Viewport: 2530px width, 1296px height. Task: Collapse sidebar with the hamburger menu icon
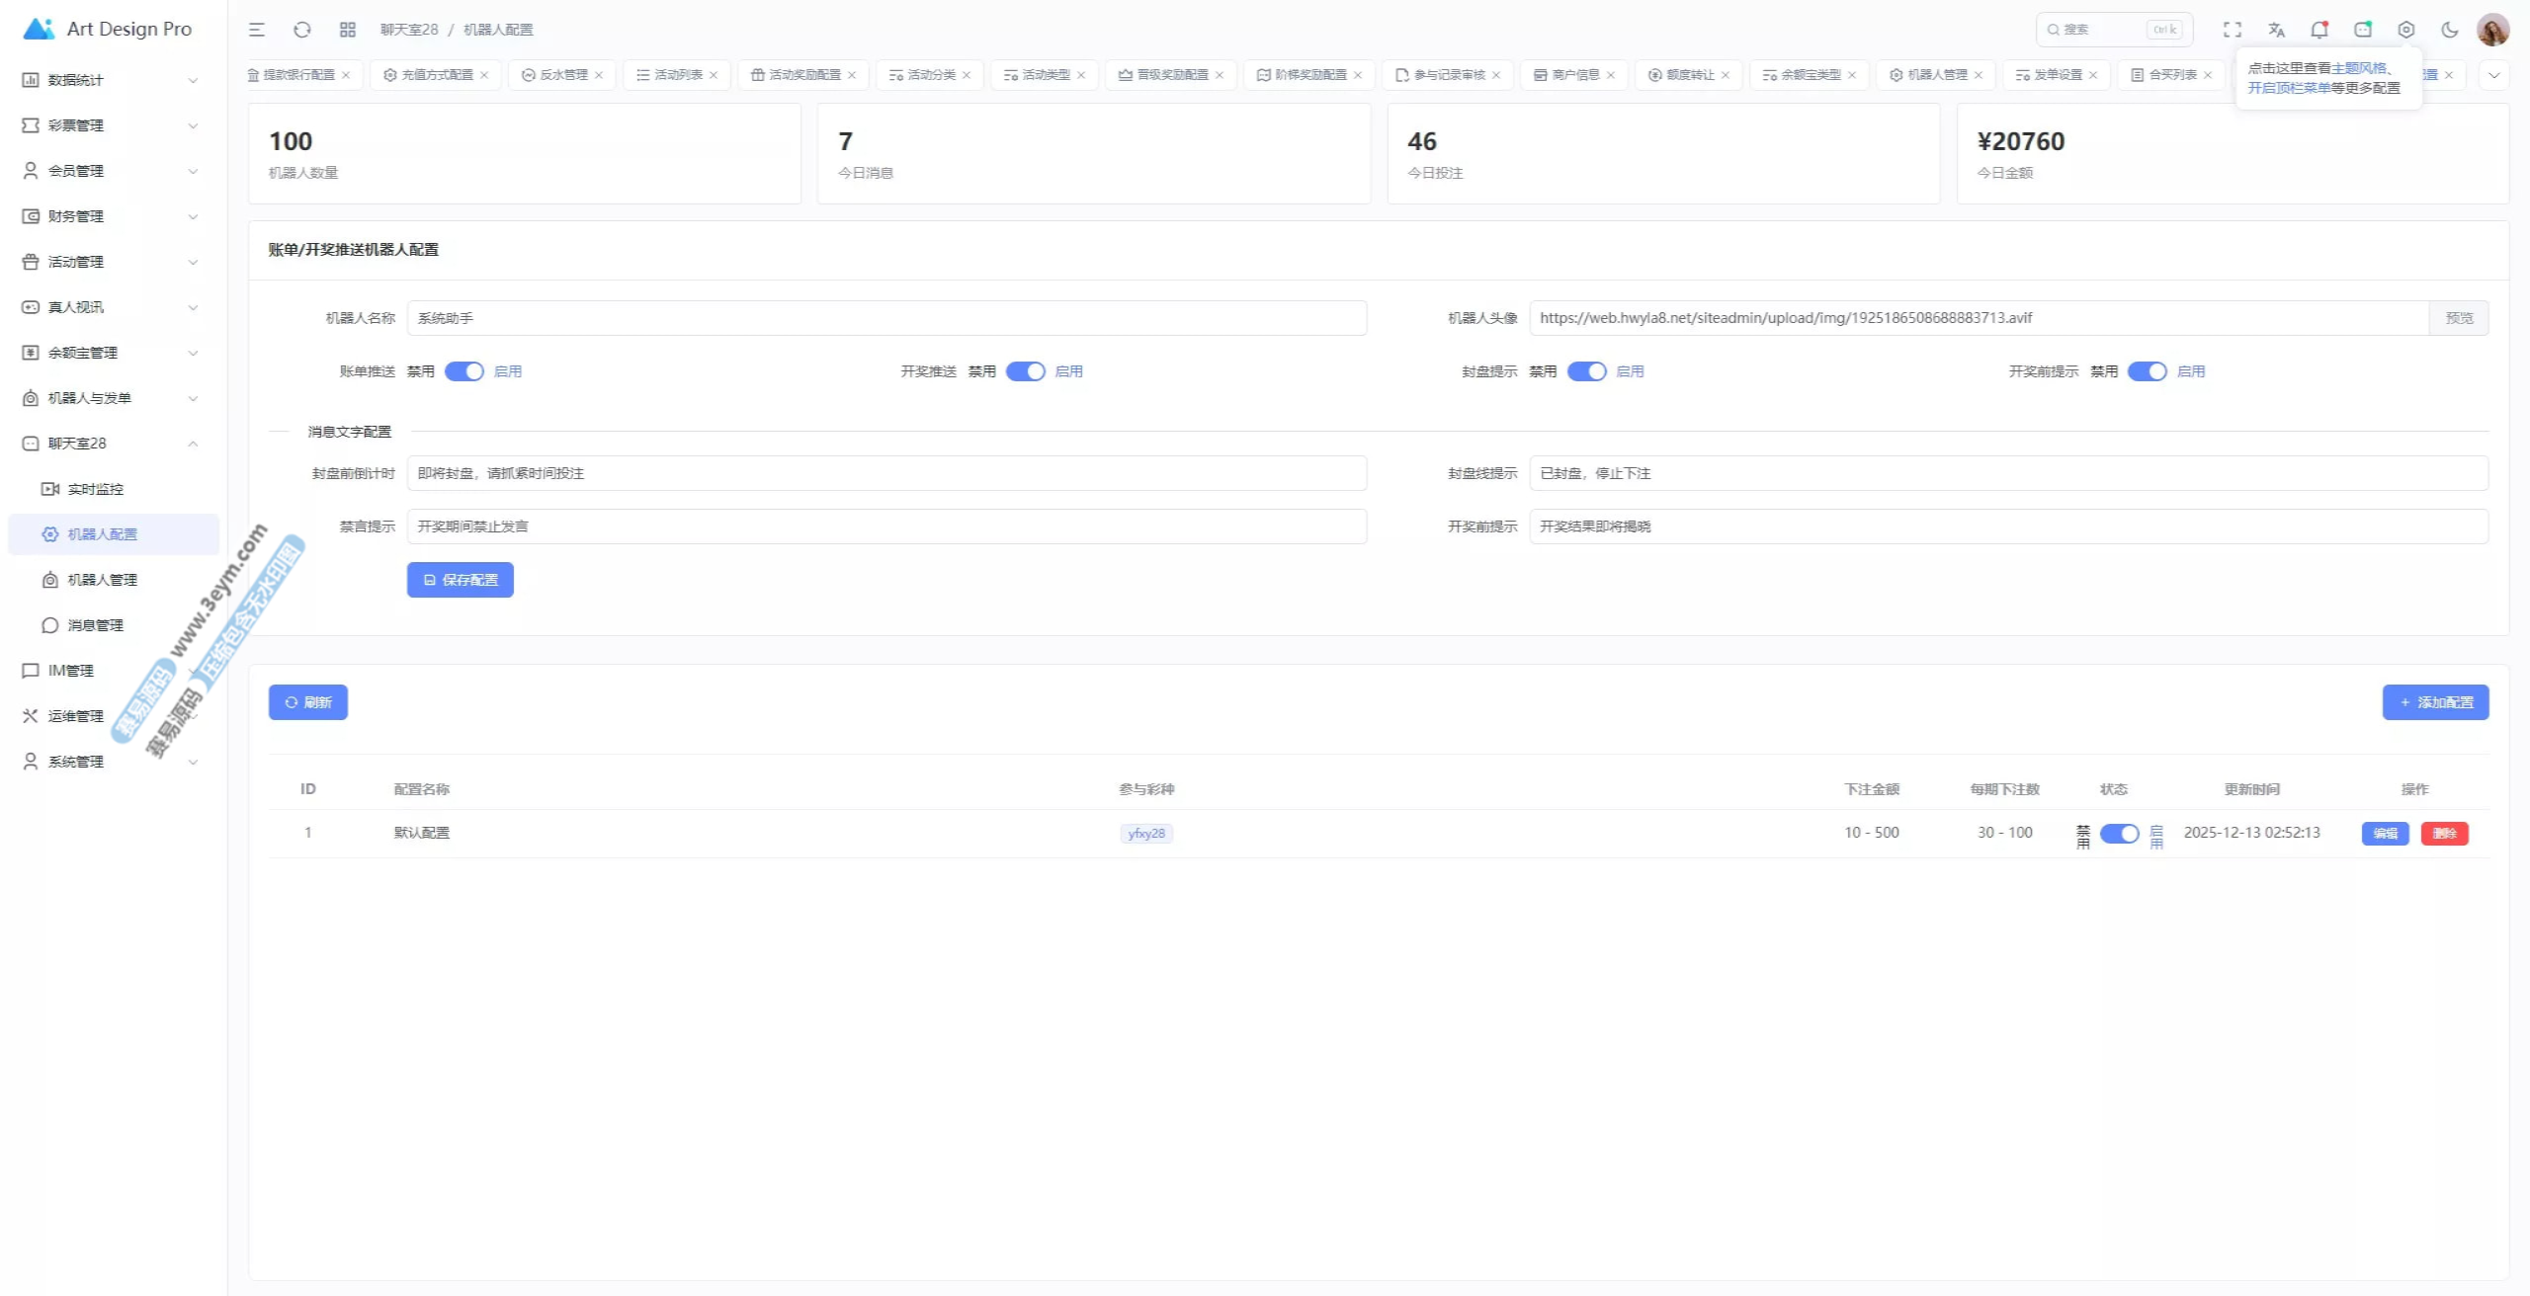(257, 30)
